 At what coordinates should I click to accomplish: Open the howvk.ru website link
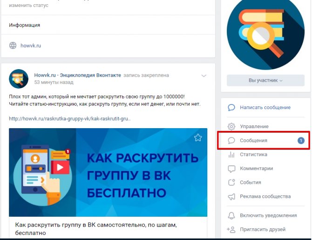31,45
